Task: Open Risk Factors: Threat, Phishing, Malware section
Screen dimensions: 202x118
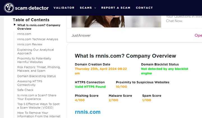Action: [39, 69]
